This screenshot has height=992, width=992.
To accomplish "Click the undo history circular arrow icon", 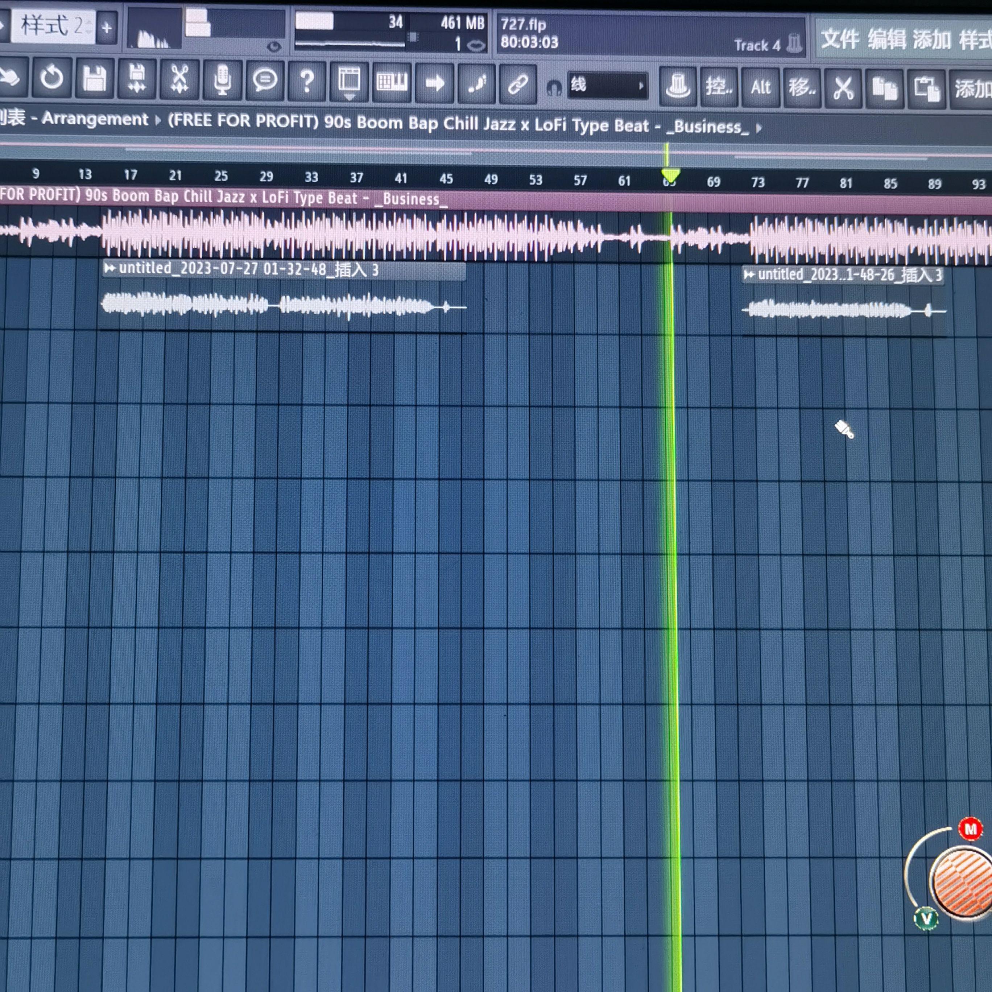I will [x=51, y=78].
